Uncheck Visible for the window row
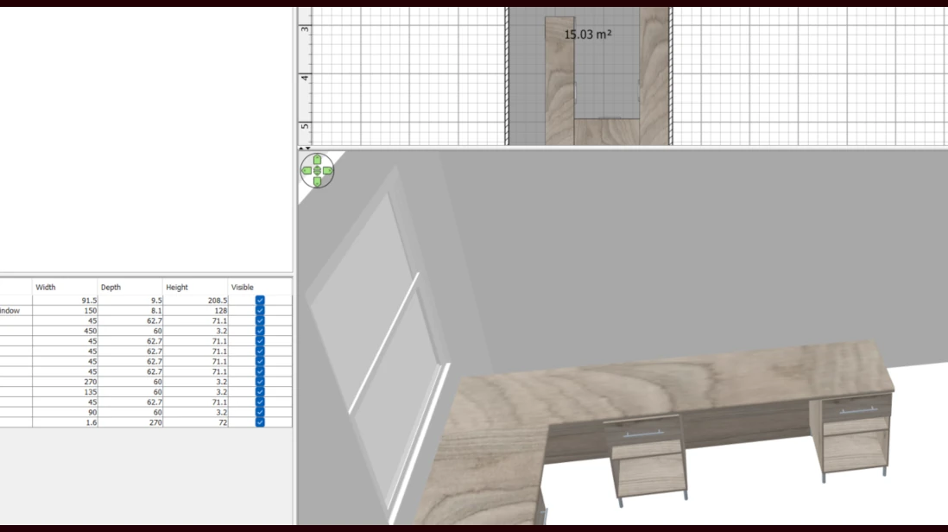This screenshot has height=532, width=948. [259, 311]
